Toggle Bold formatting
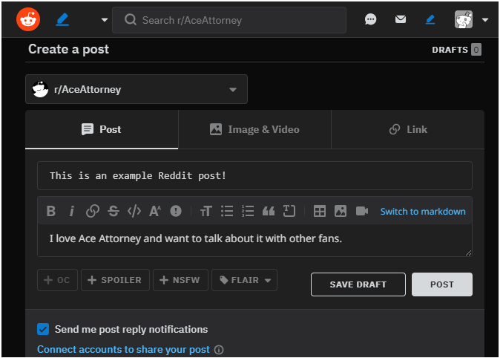 click(x=51, y=211)
